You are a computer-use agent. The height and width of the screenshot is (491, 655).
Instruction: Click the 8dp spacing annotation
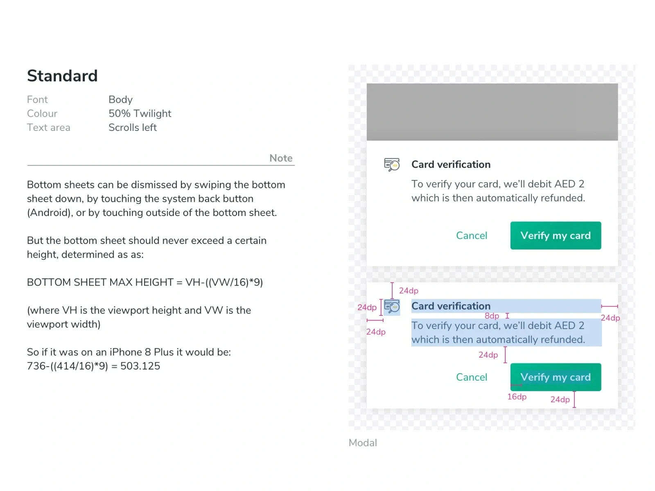(x=492, y=316)
